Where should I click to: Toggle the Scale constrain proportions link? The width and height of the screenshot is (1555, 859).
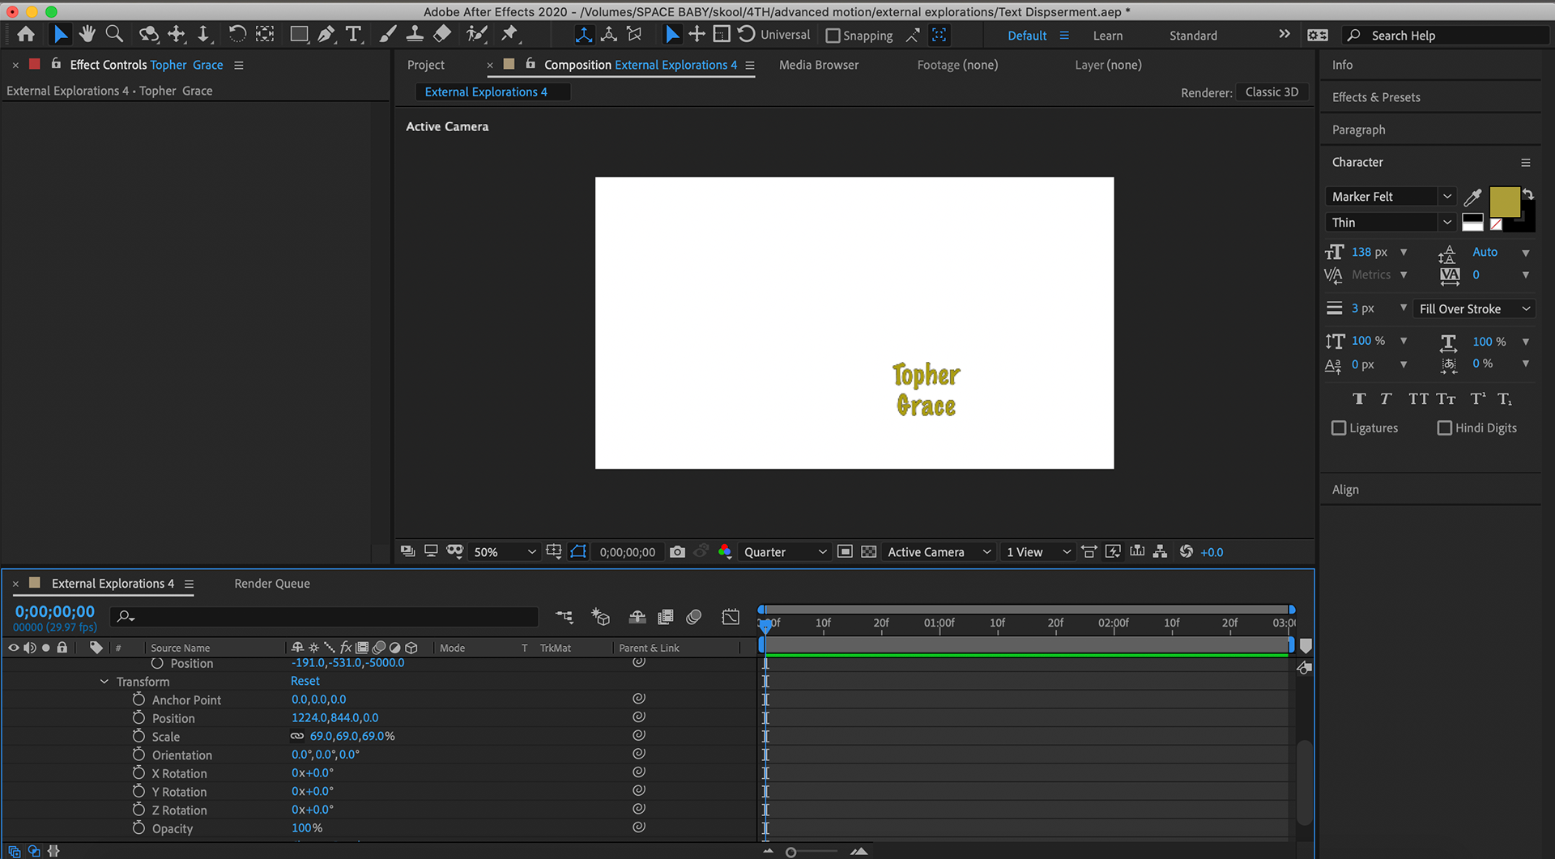297,737
